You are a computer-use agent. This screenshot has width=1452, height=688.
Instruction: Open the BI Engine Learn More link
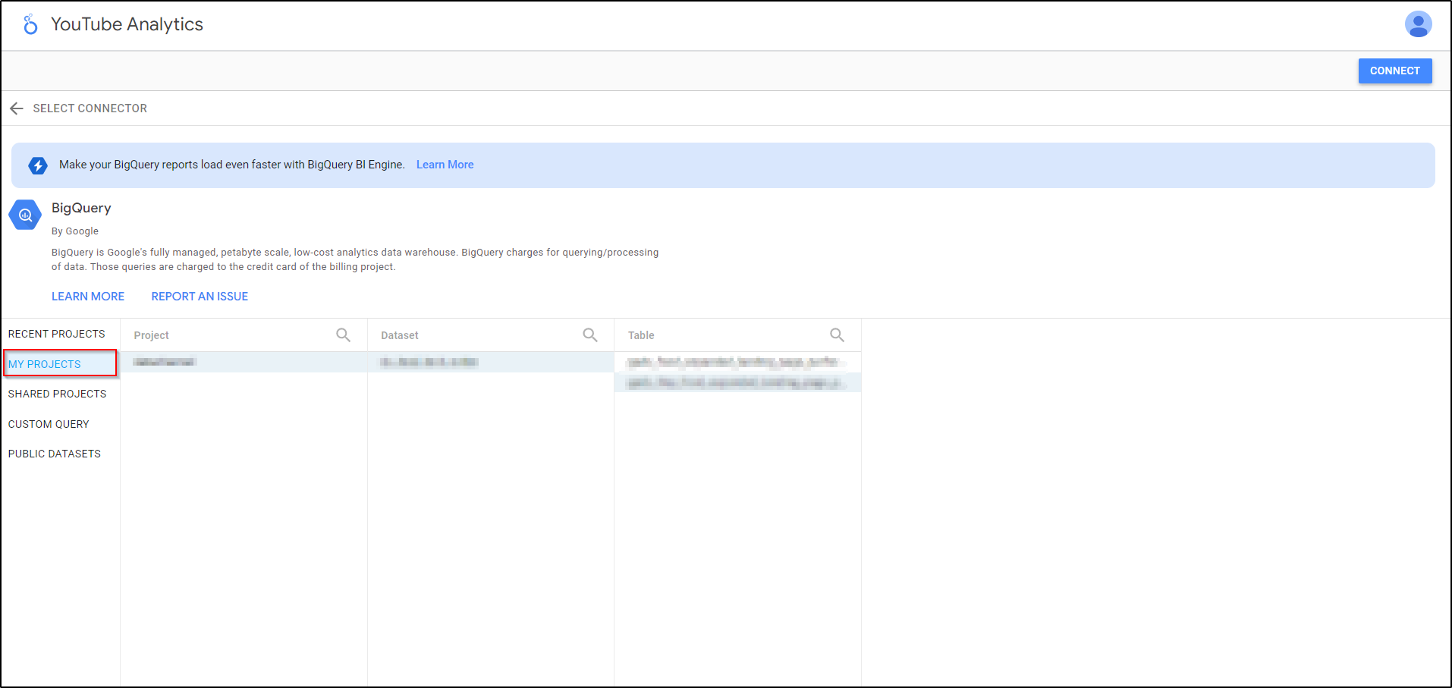point(445,165)
